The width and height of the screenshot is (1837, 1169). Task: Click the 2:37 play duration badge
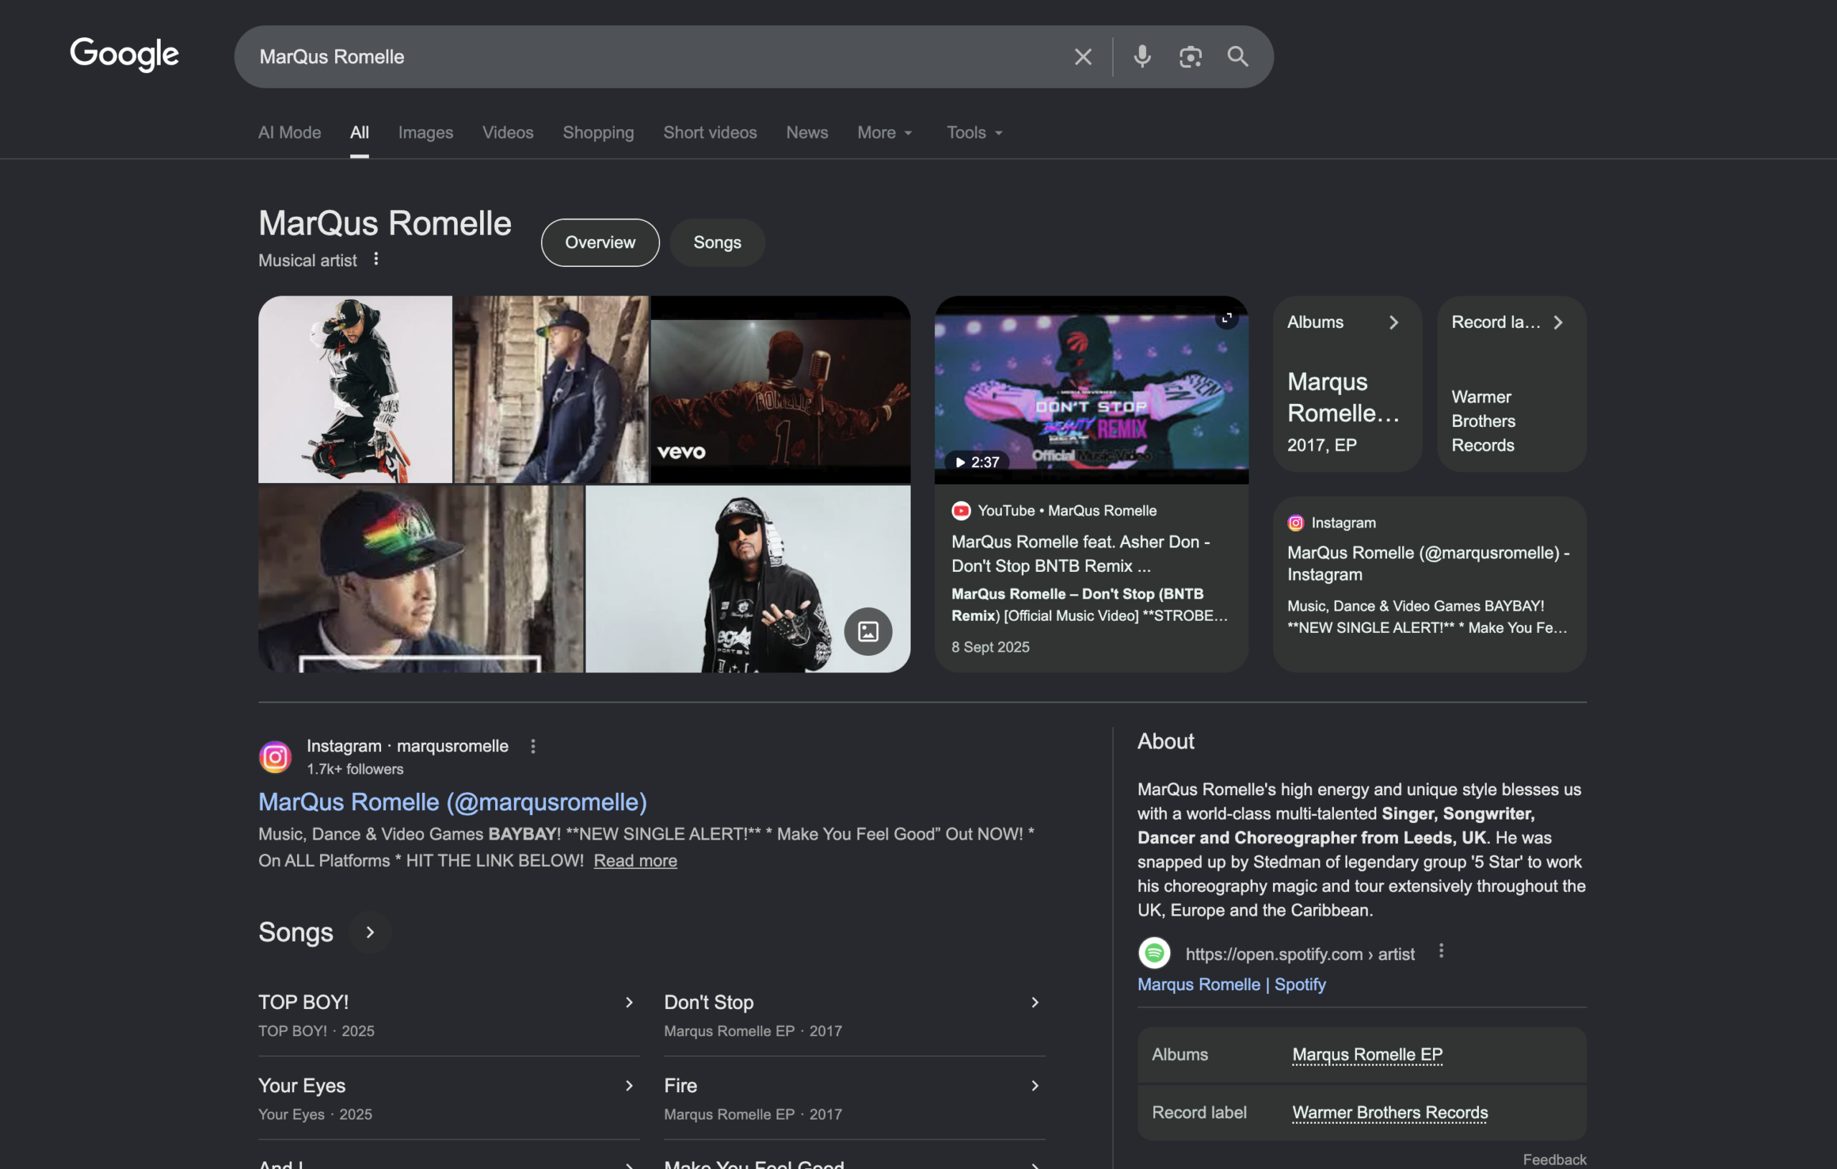pos(977,462)
